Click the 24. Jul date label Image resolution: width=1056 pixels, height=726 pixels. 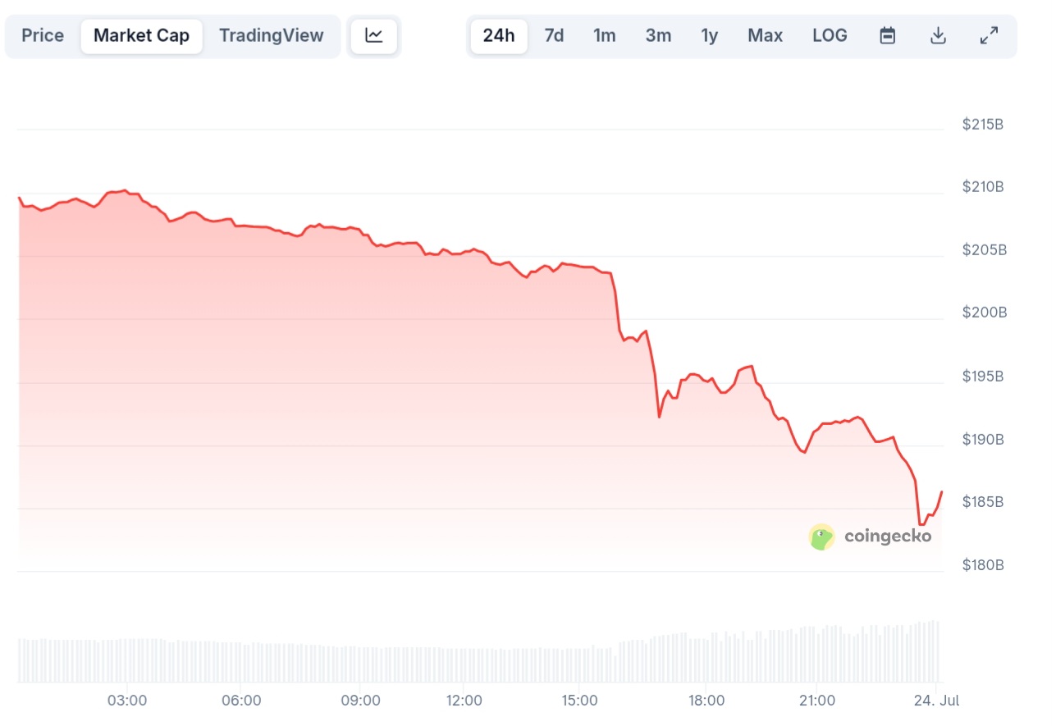pyautogui.click(x=938, y=701)
